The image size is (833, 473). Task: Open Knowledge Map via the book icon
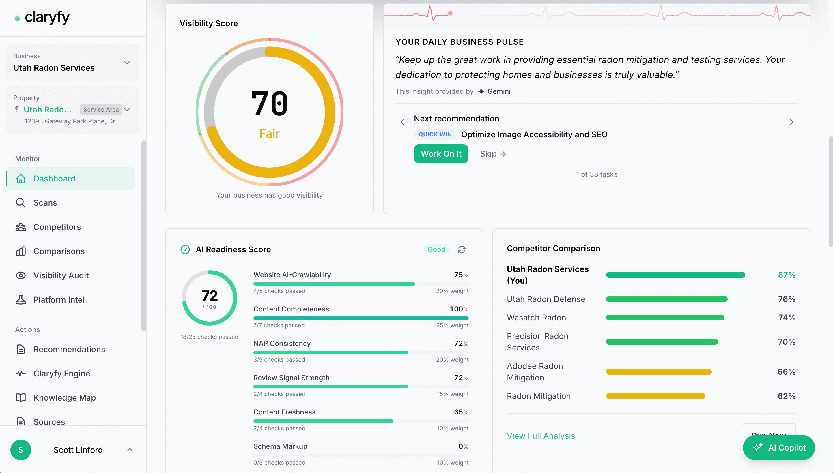[21, 398]
